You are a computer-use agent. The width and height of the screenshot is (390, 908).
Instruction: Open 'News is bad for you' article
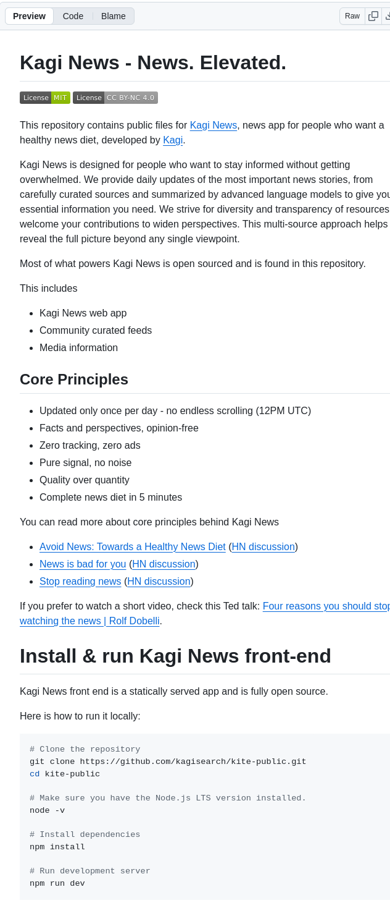83,564
